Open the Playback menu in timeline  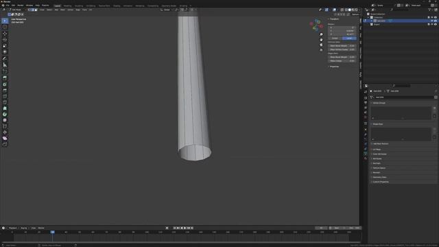pyautogui.click(x=13, y=228)
